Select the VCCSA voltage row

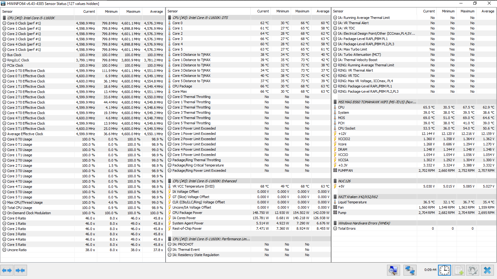pos(414,160)
